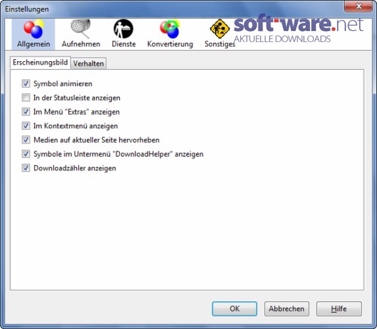Click the soft-ware.net logo
Image resolution: width=377 pixels, height=329 pixels.
pyautogui.click(x=298, y=29)
